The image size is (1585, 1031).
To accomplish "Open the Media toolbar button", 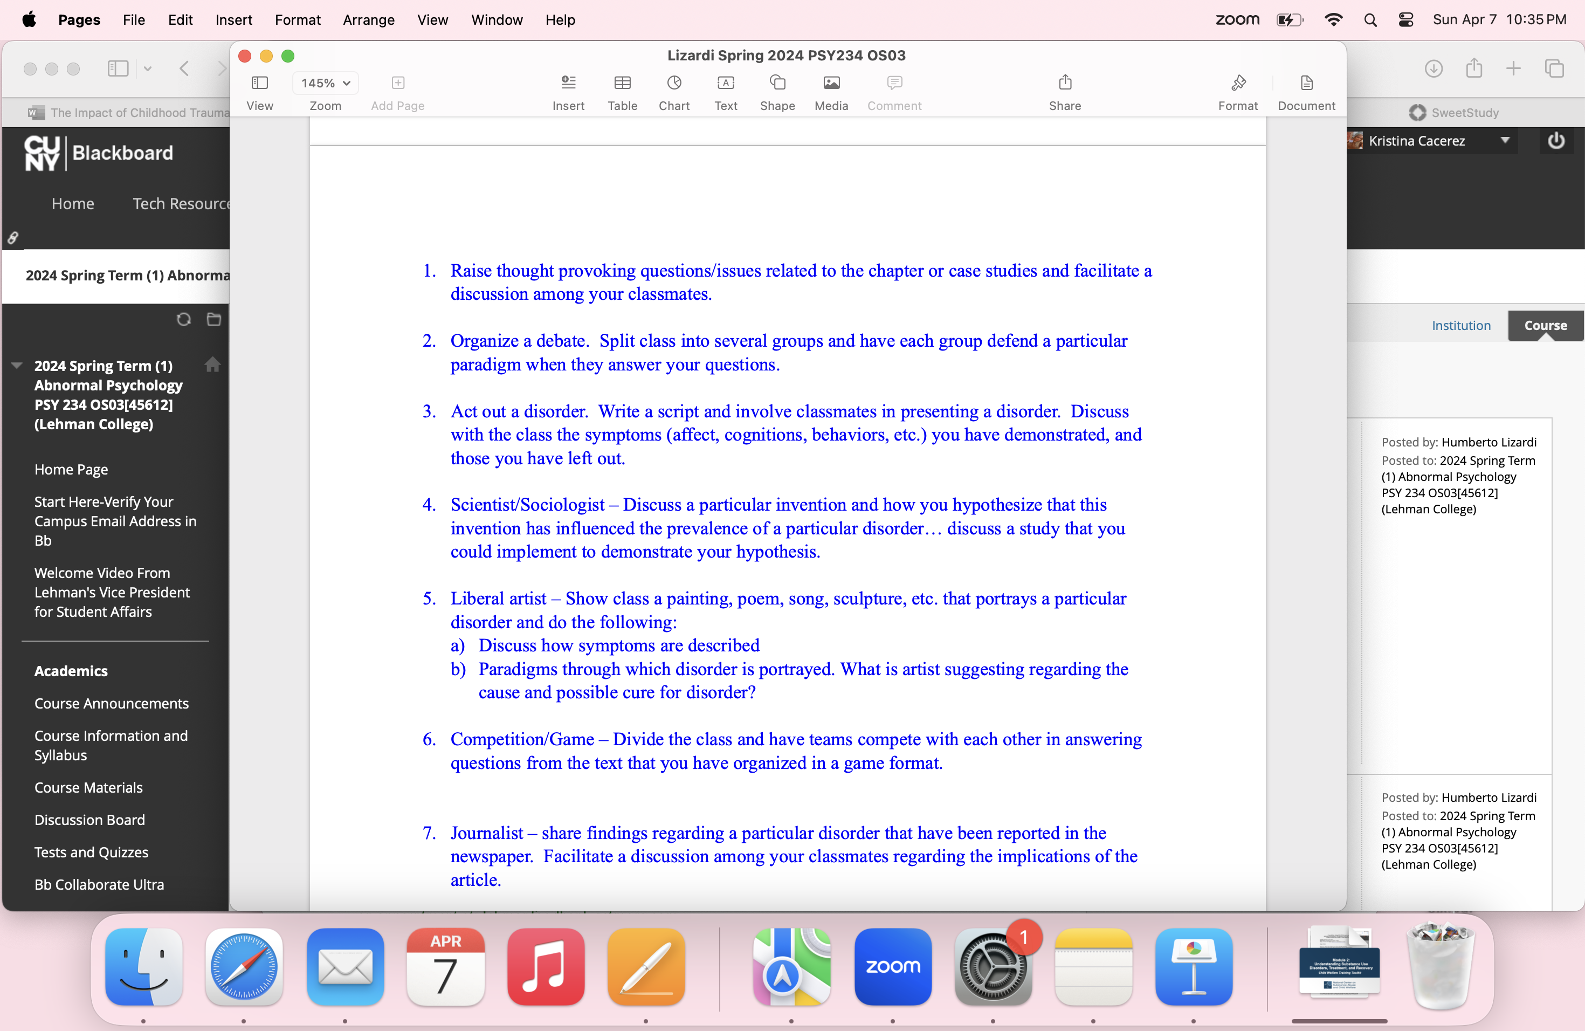I will (x=831, y=92).
